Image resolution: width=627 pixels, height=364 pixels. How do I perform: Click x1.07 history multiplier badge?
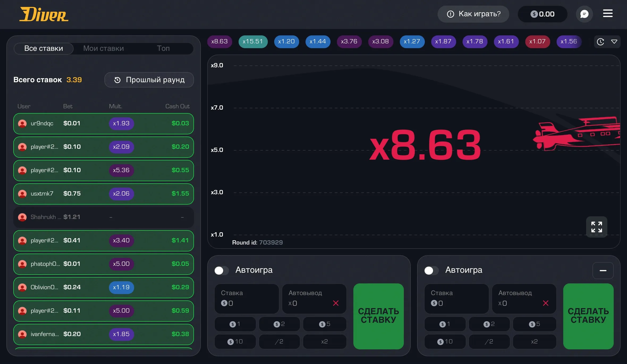point(537,42)
